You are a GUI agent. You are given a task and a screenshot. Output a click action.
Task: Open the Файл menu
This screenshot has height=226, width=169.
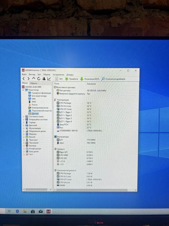pos(24,74)
